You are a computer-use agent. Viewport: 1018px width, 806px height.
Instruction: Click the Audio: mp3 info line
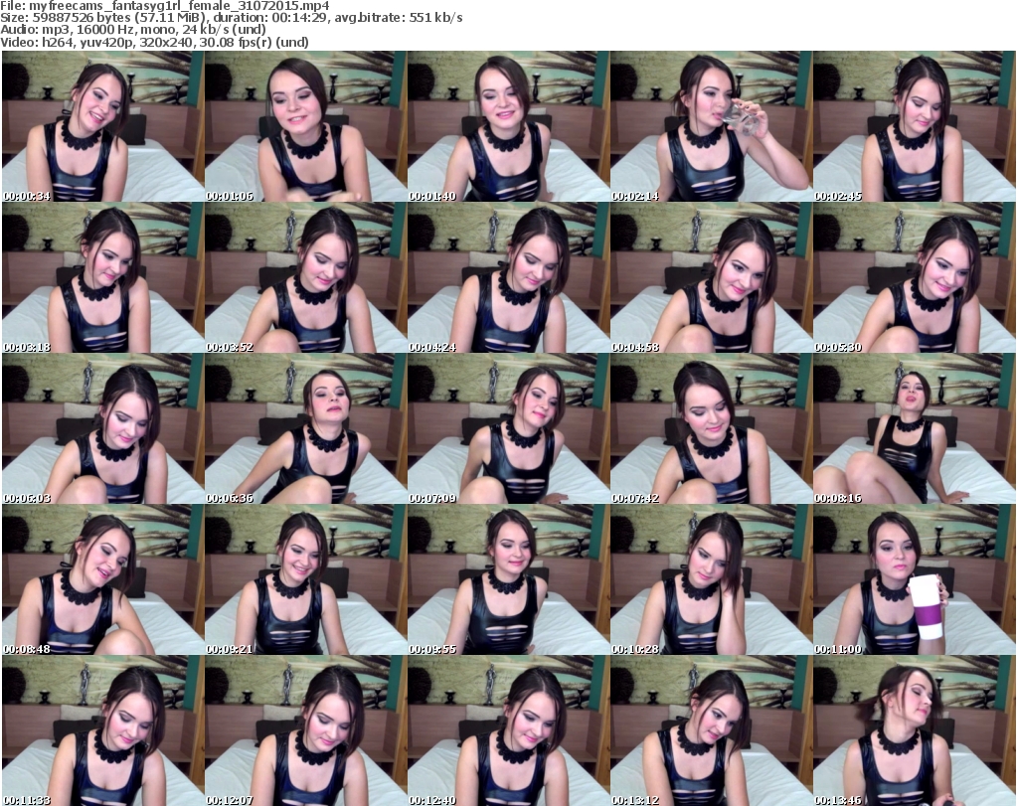tap(133, 30)
